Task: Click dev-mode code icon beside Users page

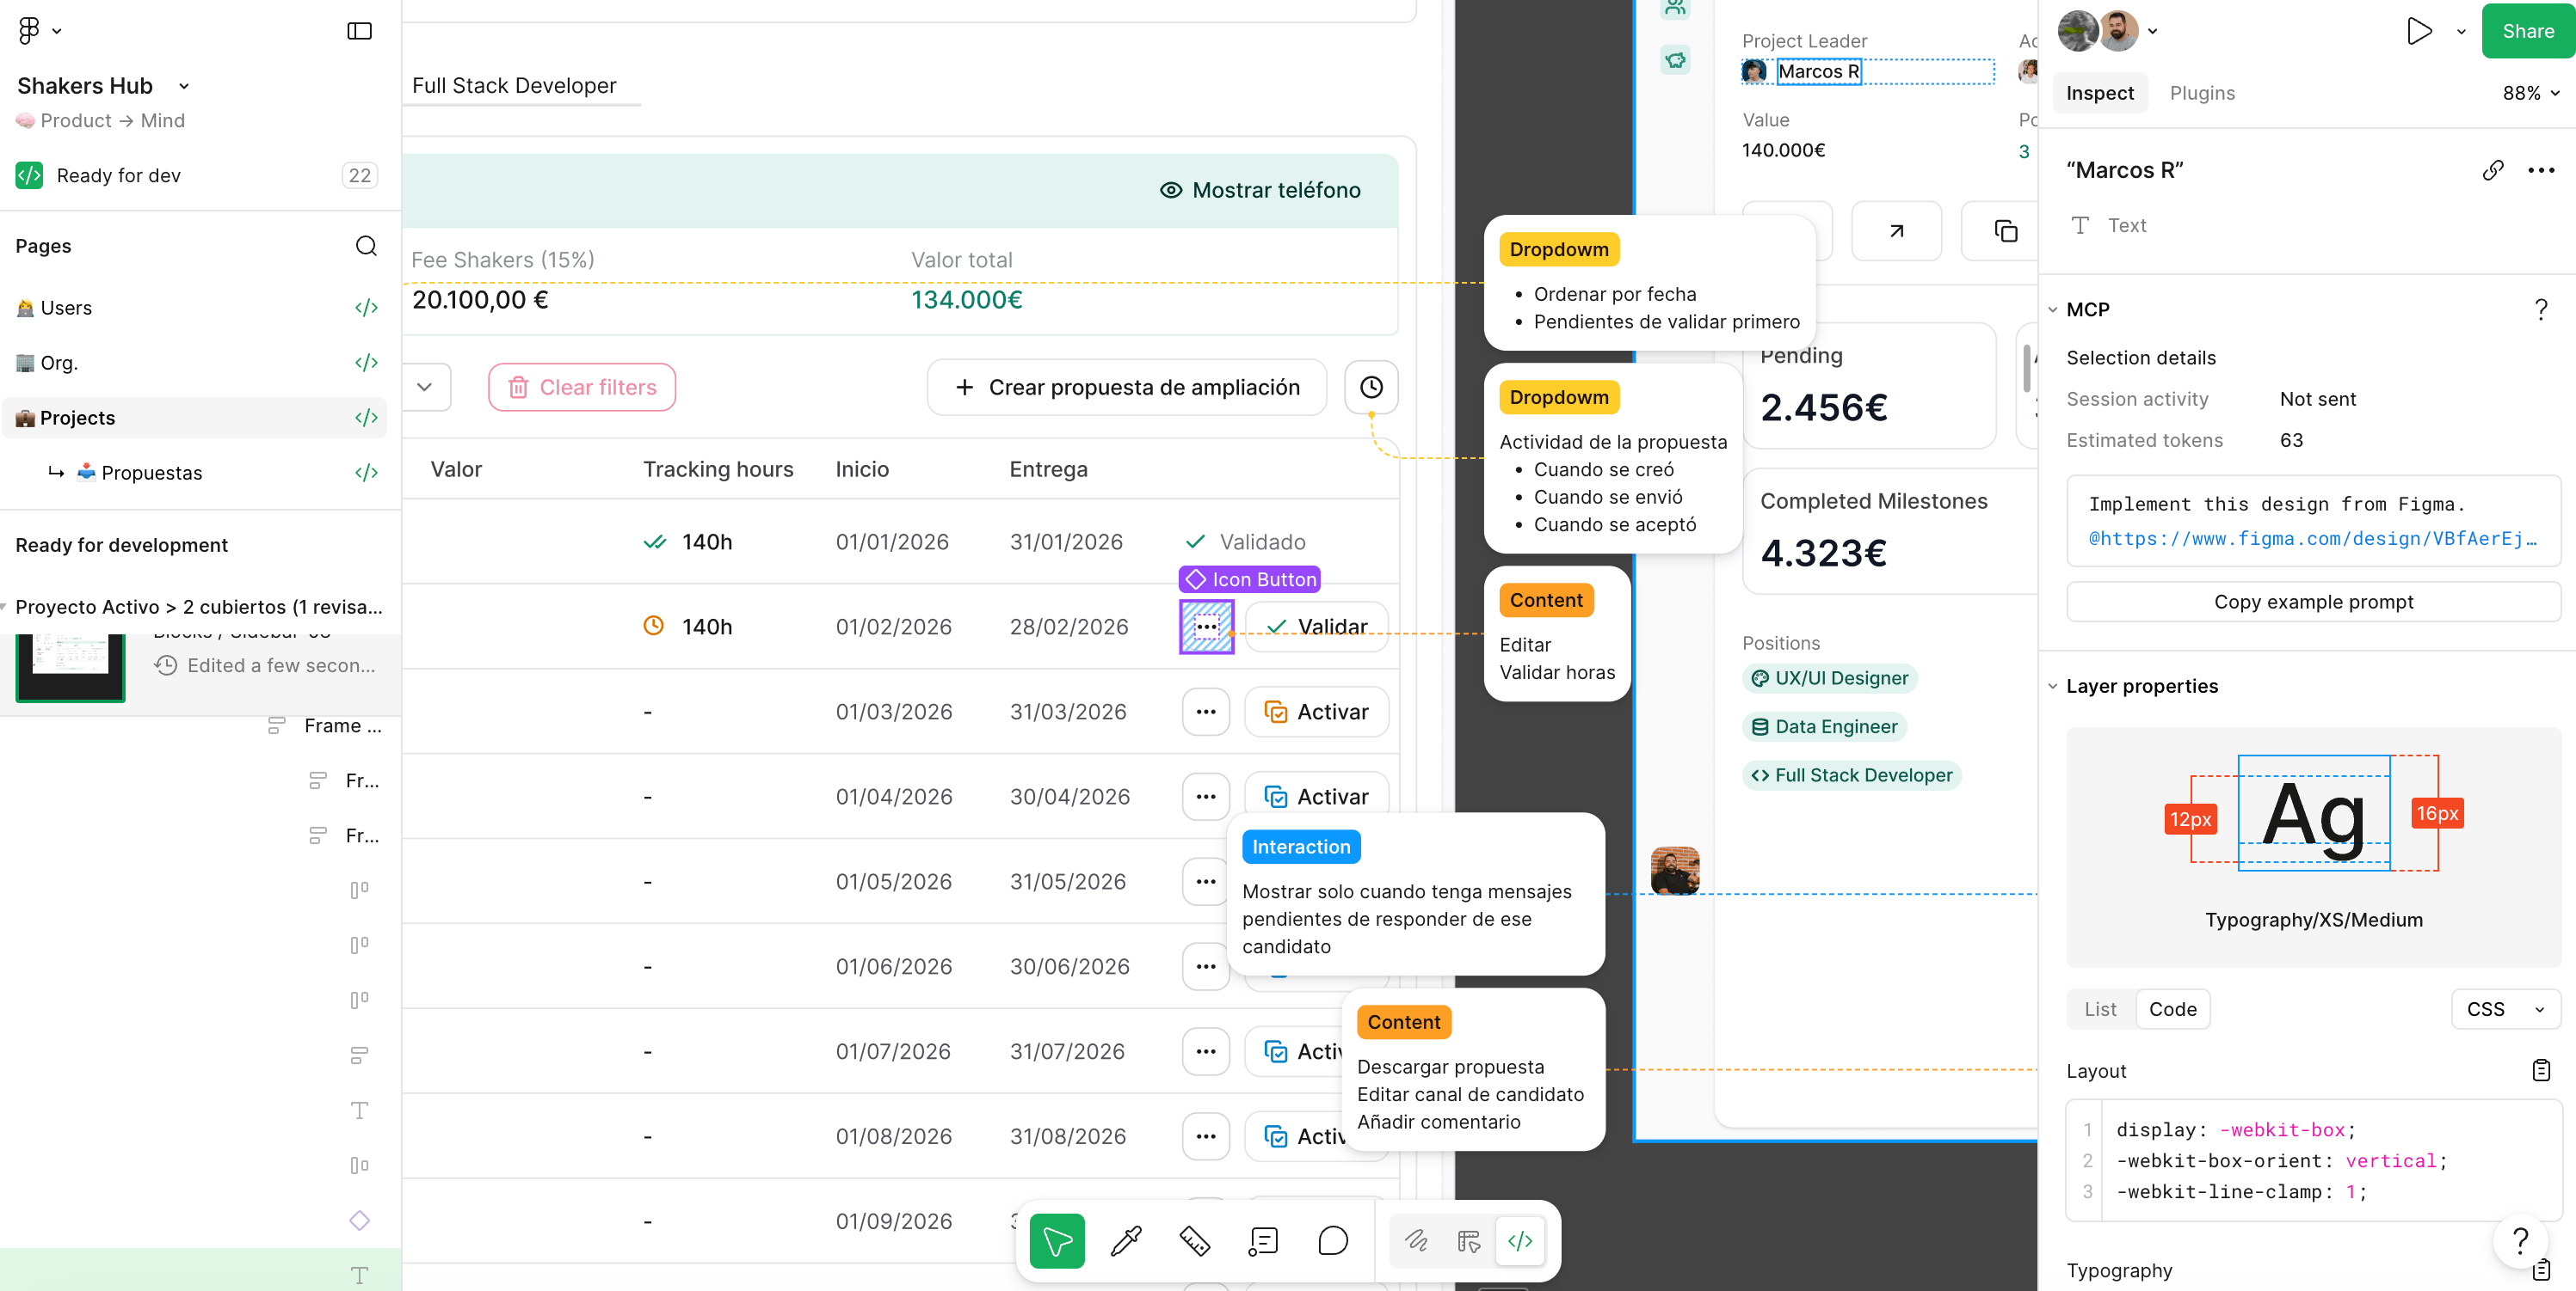Action: tap(366, 308)
